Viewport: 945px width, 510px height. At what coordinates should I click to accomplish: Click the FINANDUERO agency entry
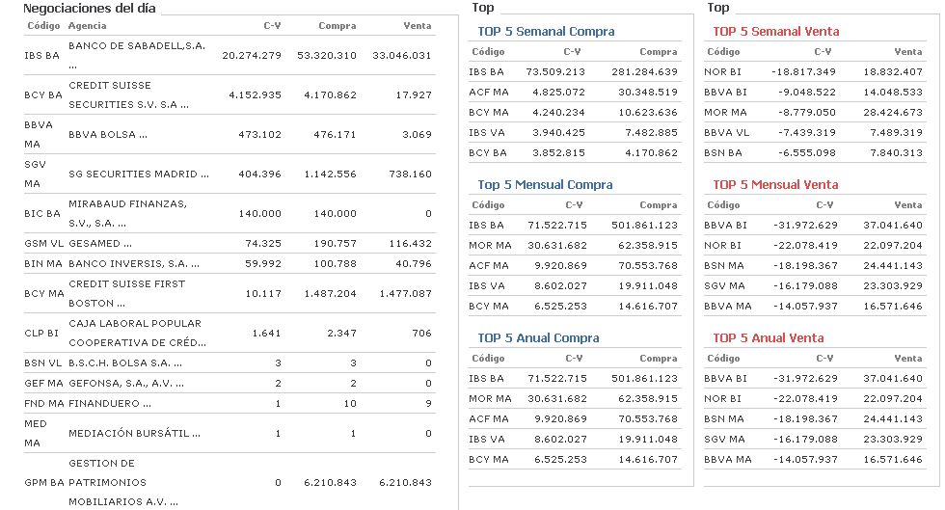click(x=110, y=403)
